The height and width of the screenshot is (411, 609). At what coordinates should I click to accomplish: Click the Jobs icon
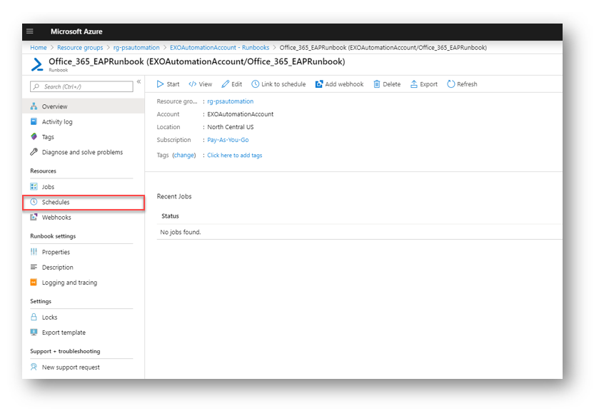click(x=34, y=187)
